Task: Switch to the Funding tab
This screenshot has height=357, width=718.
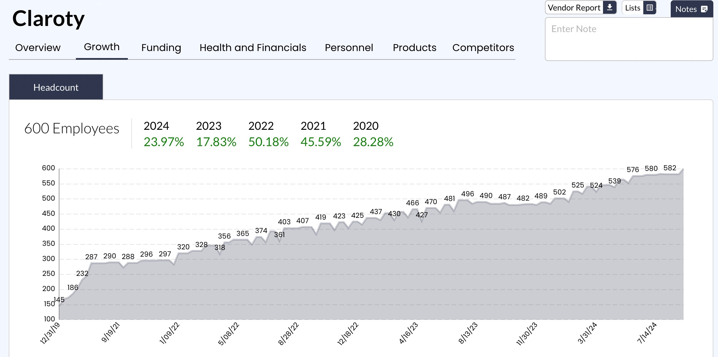Action: [x=161, y=48]
